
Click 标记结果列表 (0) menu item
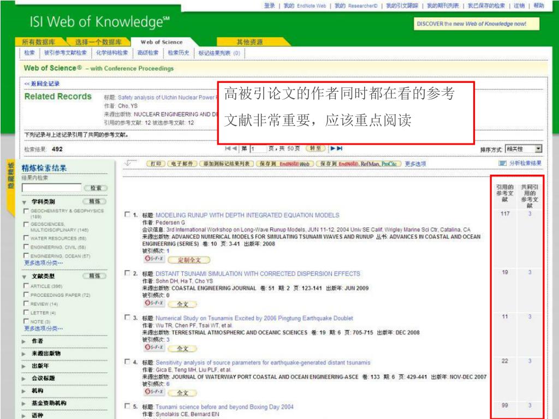click(x=219, y=53)
